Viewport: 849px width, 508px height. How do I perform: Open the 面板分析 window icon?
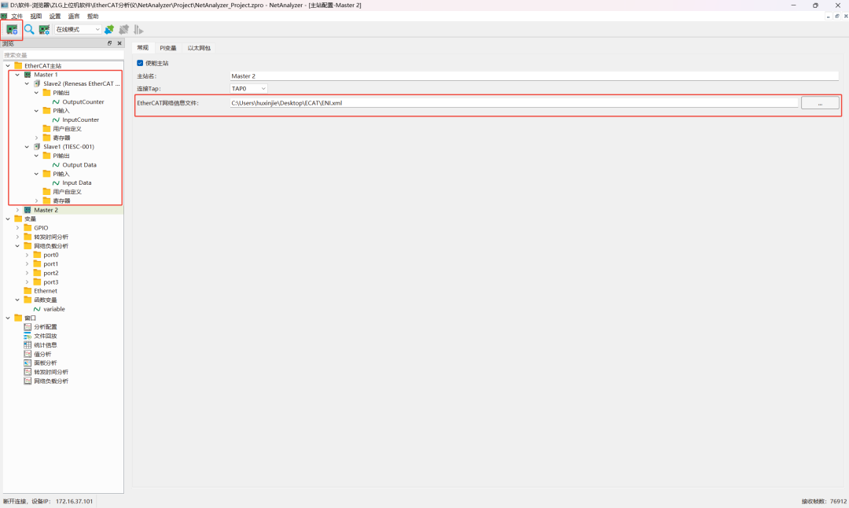28,363
